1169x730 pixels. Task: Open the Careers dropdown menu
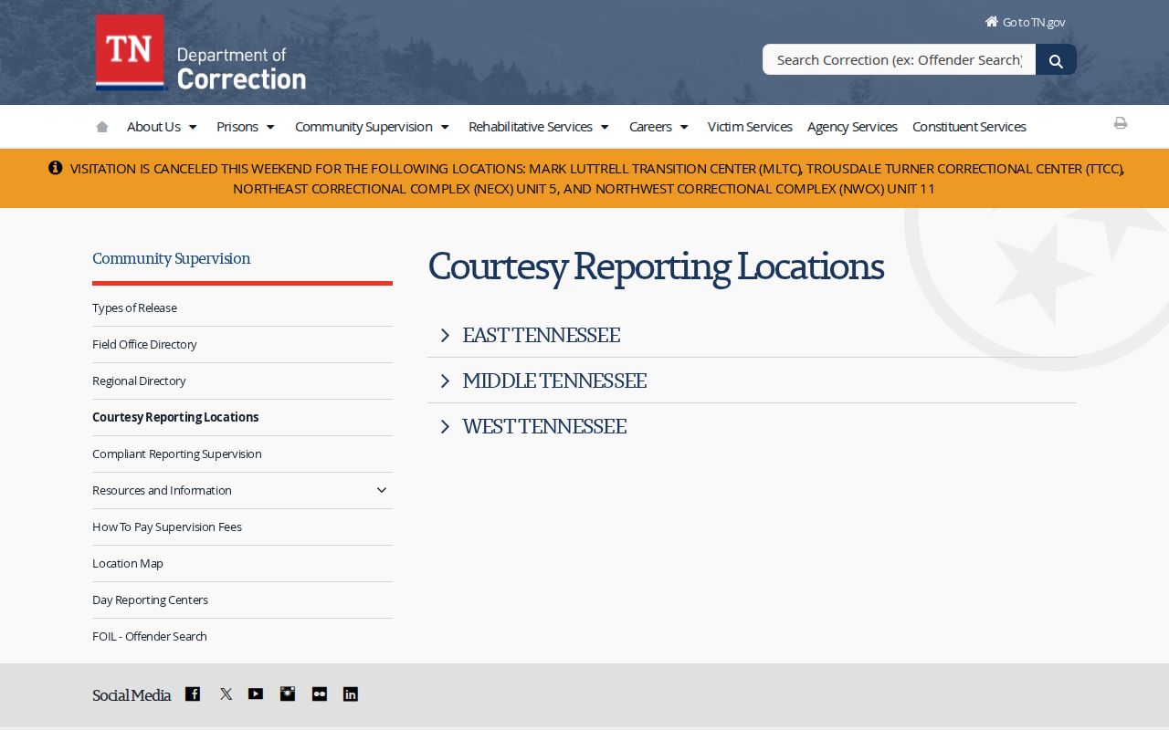(x=658, y=127)
